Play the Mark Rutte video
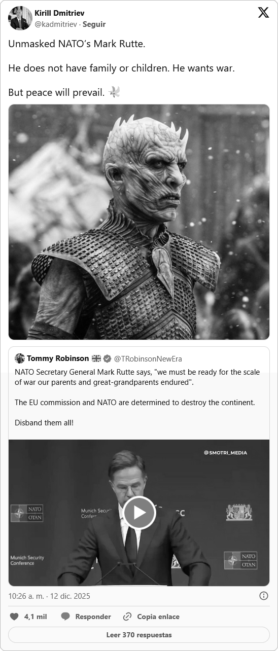This screenshot has height=651, width=278. [139, 513]
